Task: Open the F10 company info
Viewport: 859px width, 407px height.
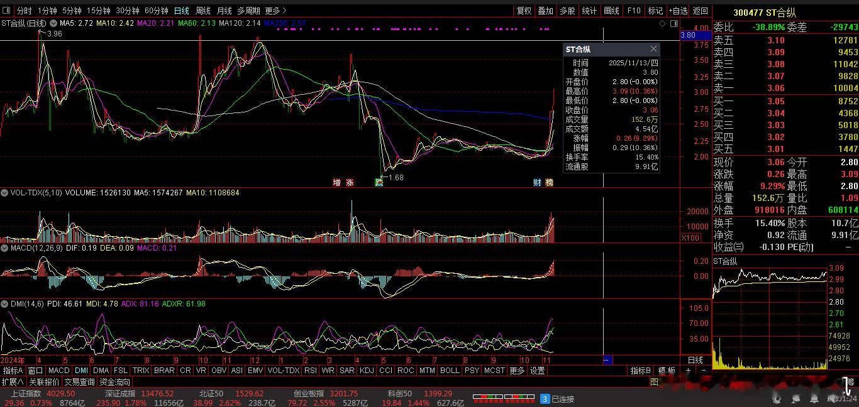Action: 634,11
